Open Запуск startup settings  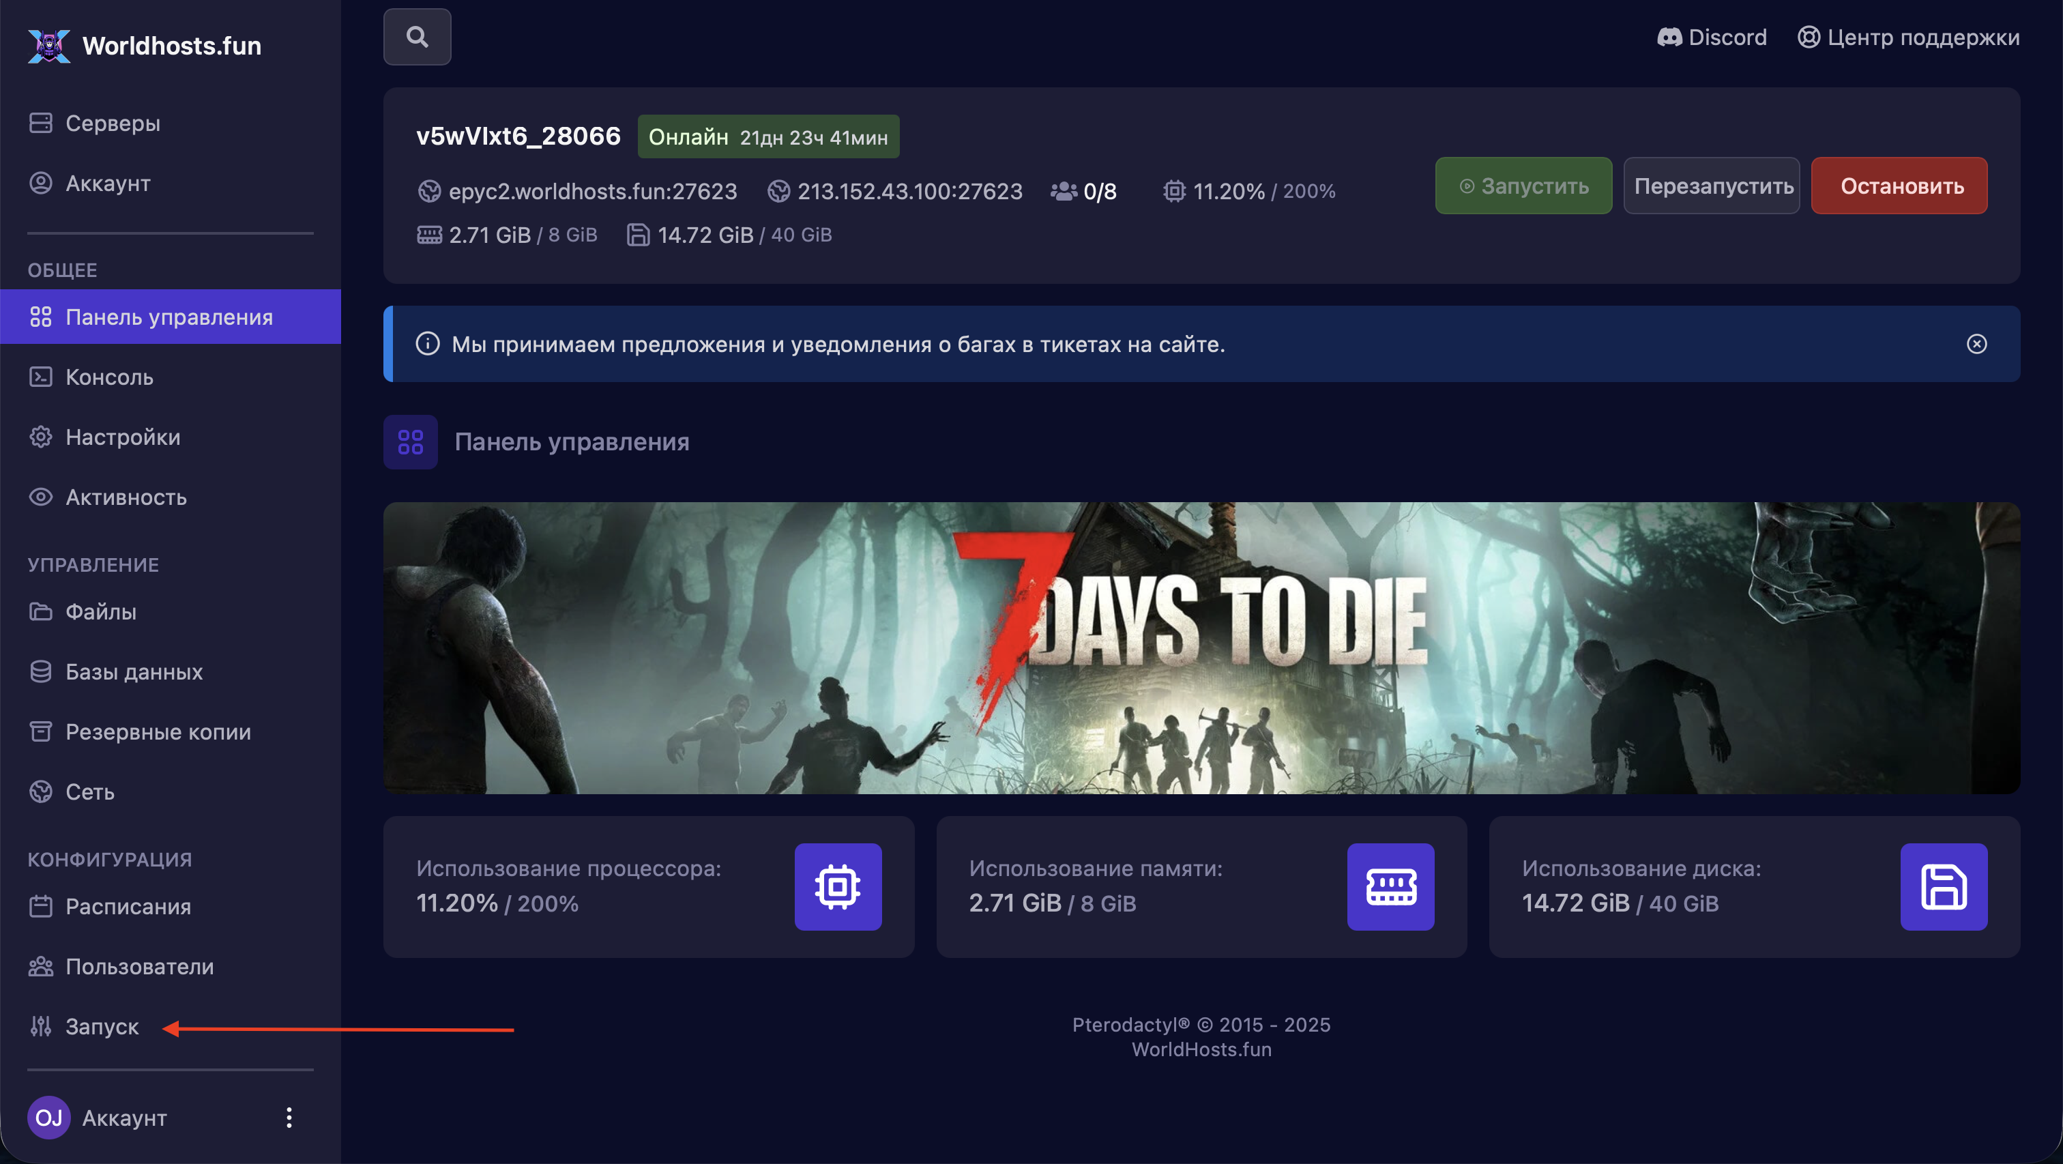pos(102,1027)
